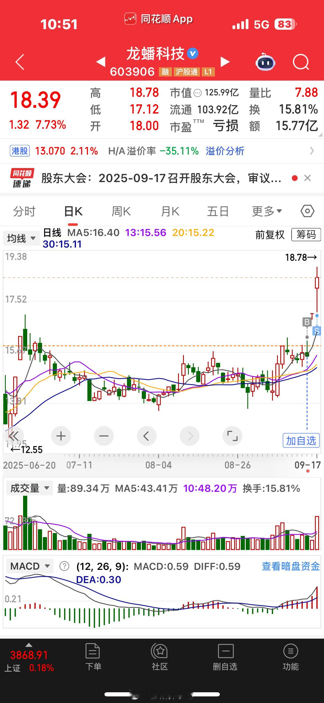Switch to the 周K tab
Viewport: 324px width, 703px height.
121,212
